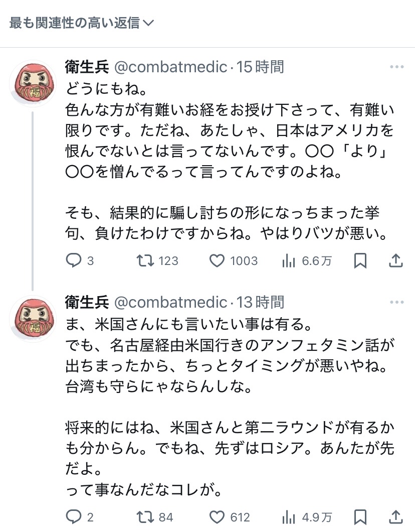Share the second tweet
415x532 pixels.
click(395, 517)
